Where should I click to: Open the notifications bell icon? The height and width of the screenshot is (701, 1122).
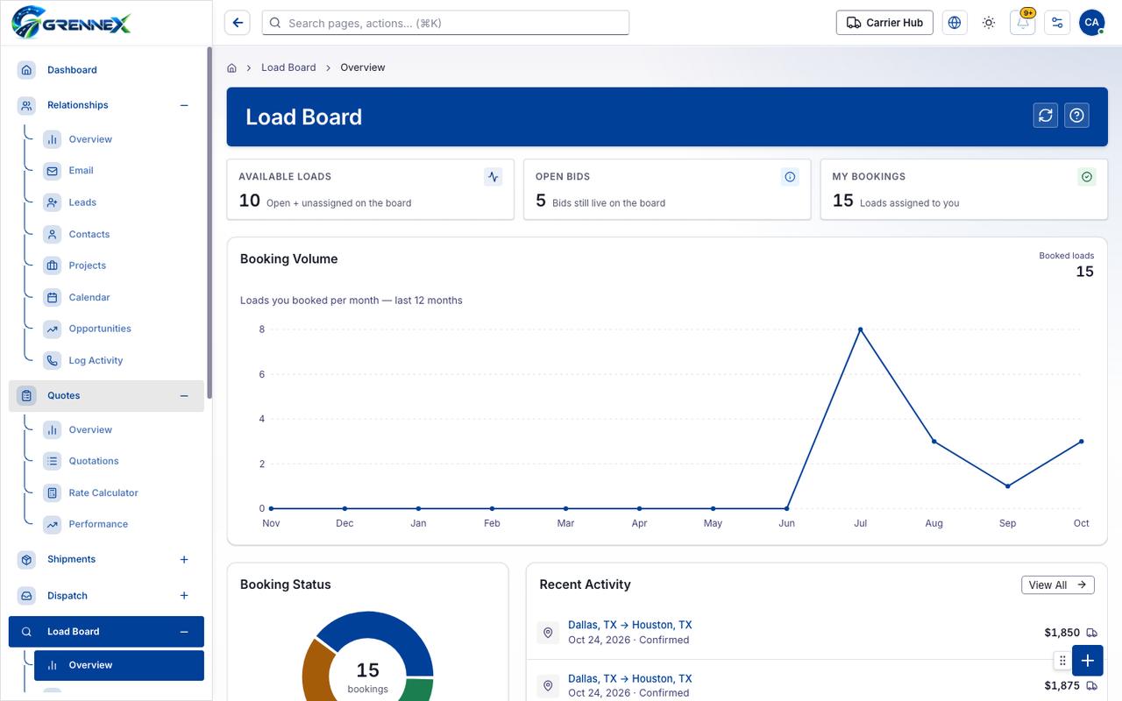tap(1023, 23)
